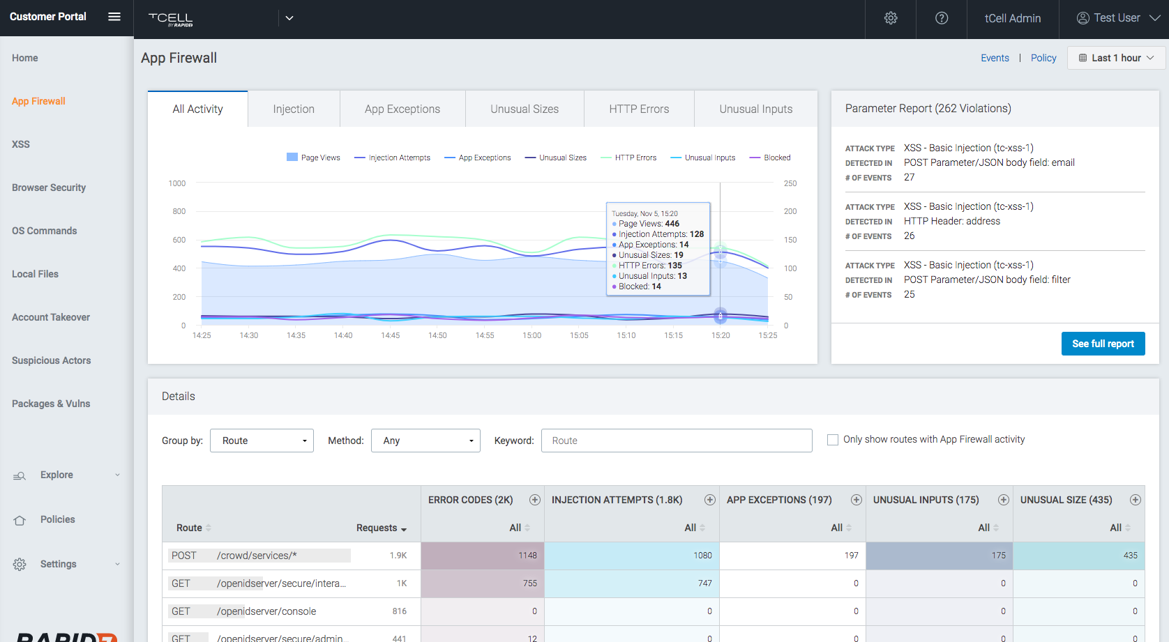The width and height of the screenshot is (1169, 642).
Task: Toggle Page Views legend series
Action: 313,158
